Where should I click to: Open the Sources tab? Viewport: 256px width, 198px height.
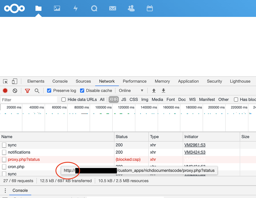point(83,81)
